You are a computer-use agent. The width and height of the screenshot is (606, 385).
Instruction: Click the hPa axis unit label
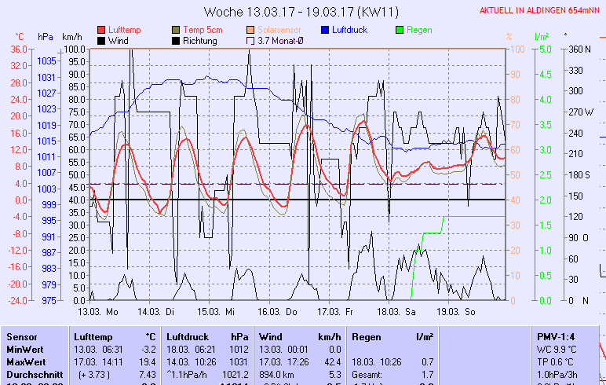coord(45,37)
